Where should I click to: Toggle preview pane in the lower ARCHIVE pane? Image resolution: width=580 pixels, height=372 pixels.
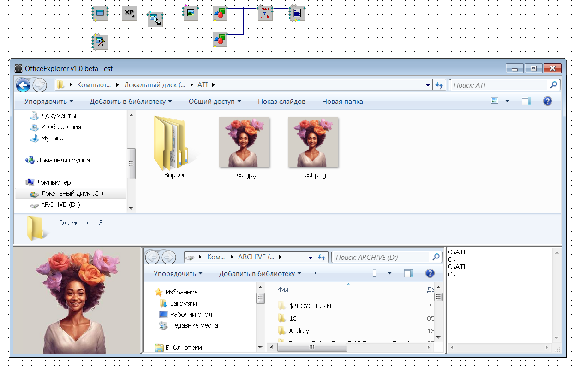(408, 273)
